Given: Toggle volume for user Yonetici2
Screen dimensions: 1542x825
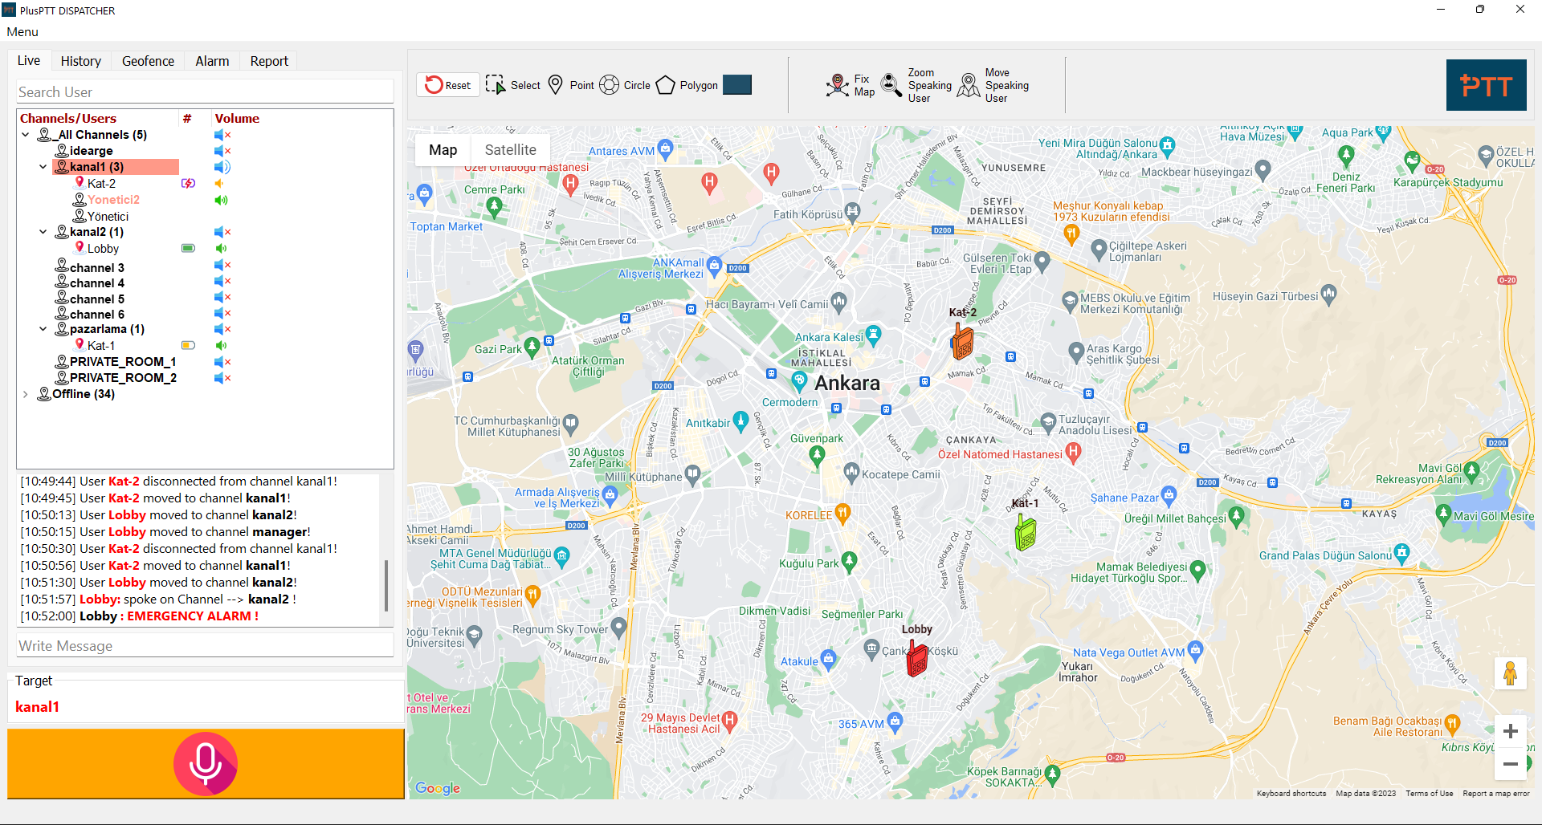Looking at the screenshot, I should click(x=222, y=200).
